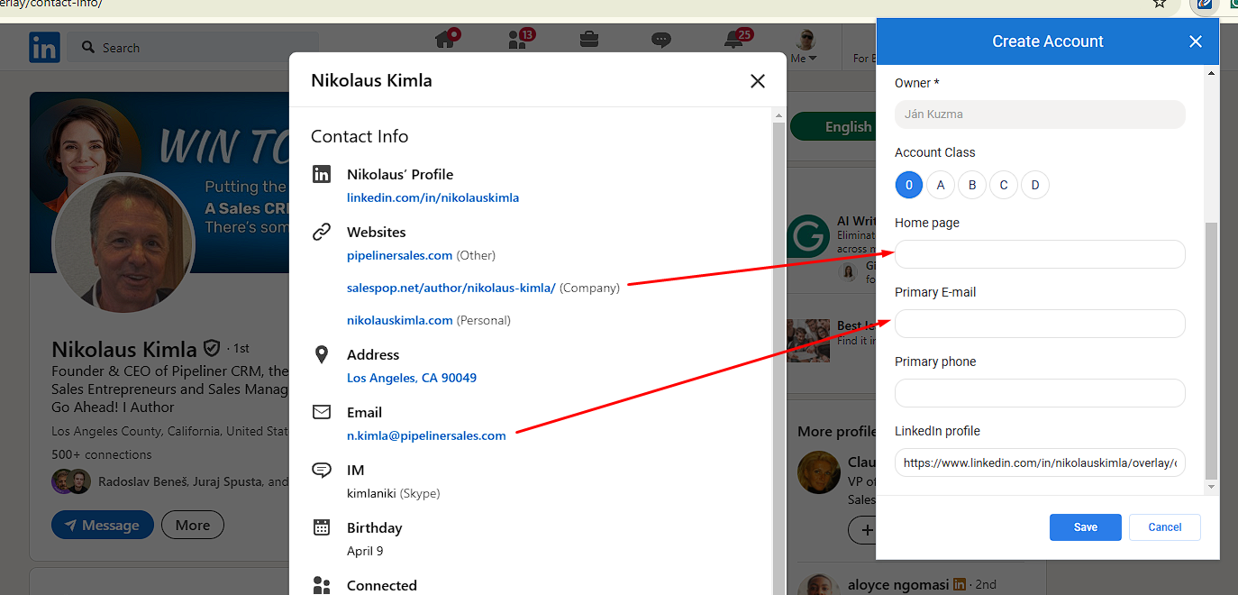Select account class A
Screen dimensions: 1238x595
coord(941,185)
